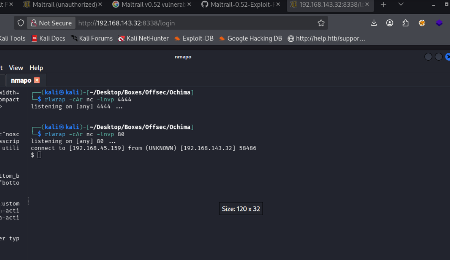This screenshot has height=260, width=450.
Task: Open the Kali NetHunter bookmark
Action: point(143,38)
